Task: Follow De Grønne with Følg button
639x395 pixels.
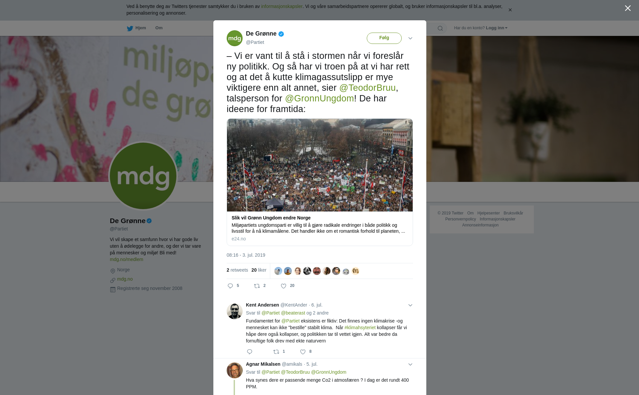Action: 384,38
